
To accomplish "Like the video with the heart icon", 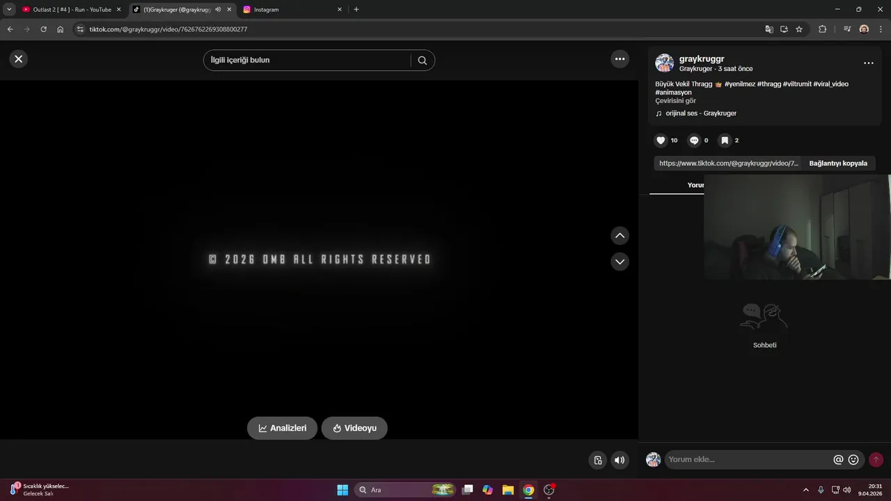I will 661,141.
